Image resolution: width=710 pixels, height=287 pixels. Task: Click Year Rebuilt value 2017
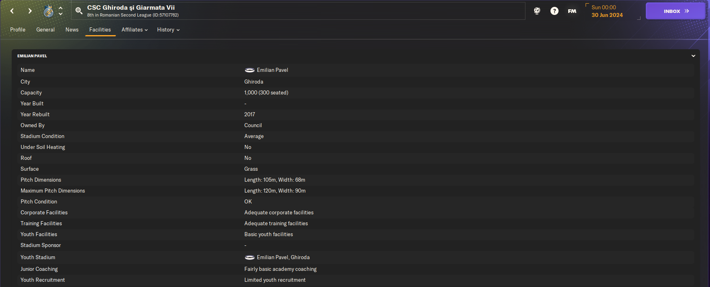250,115
